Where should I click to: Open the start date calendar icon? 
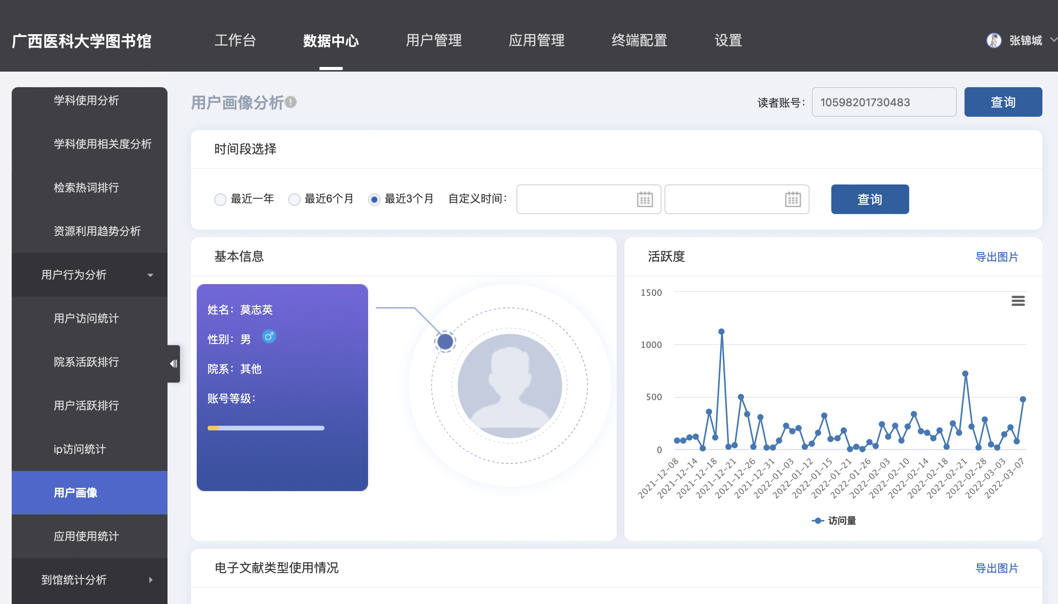pos(644,200)
